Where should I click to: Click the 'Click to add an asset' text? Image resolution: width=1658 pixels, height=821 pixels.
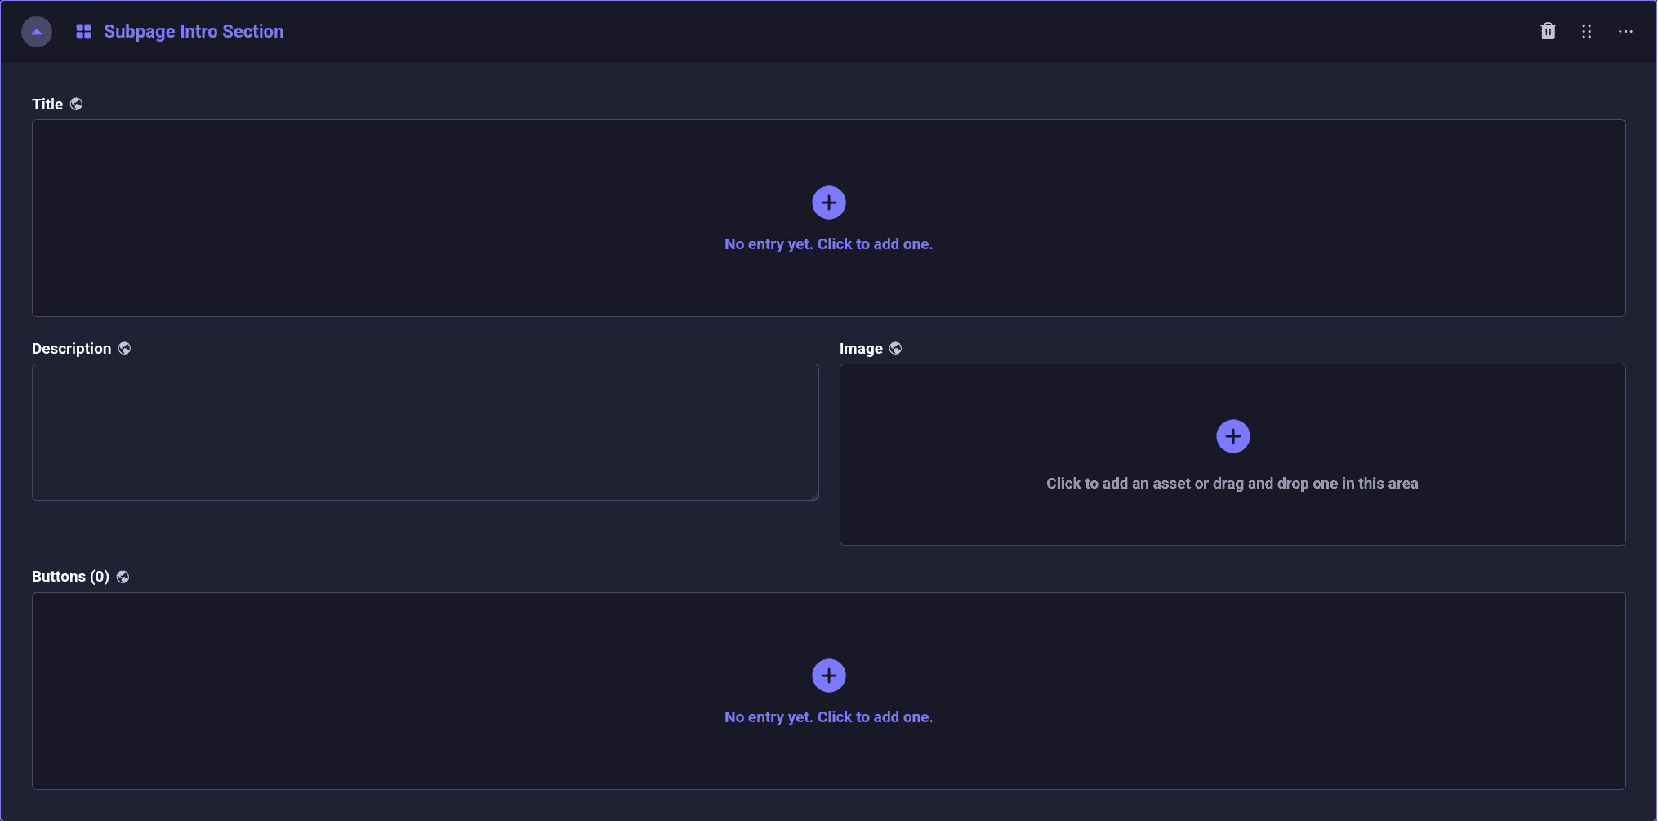pos(1232,484)
